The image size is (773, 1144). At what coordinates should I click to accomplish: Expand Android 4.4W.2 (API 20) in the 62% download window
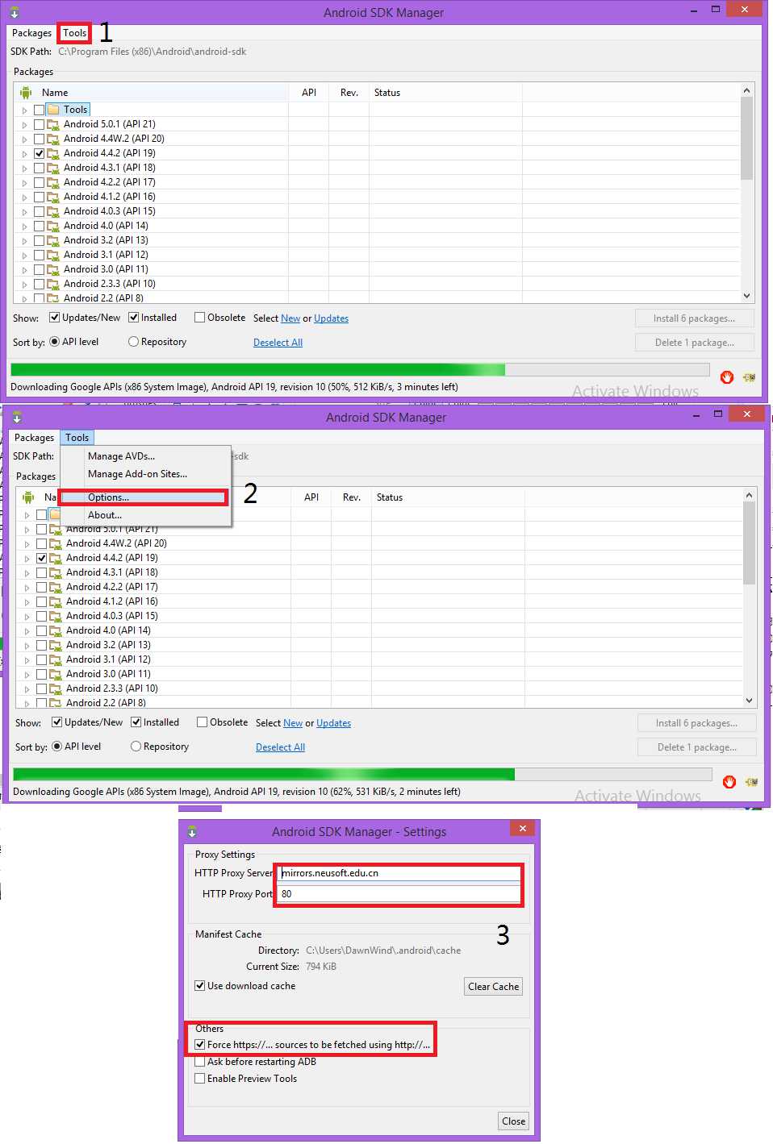27,544
